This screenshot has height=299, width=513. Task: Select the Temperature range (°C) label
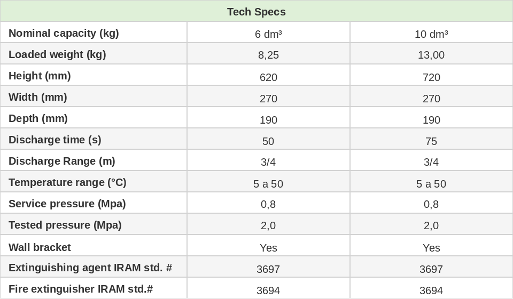[x=67, y=182]
